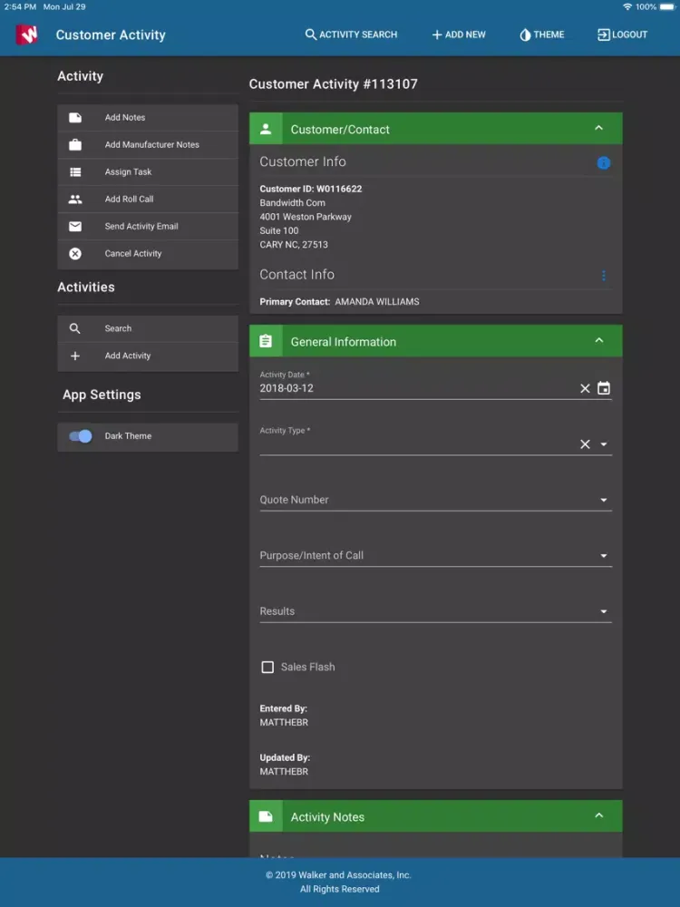Choose Add Roll Call

click(148, 199)
